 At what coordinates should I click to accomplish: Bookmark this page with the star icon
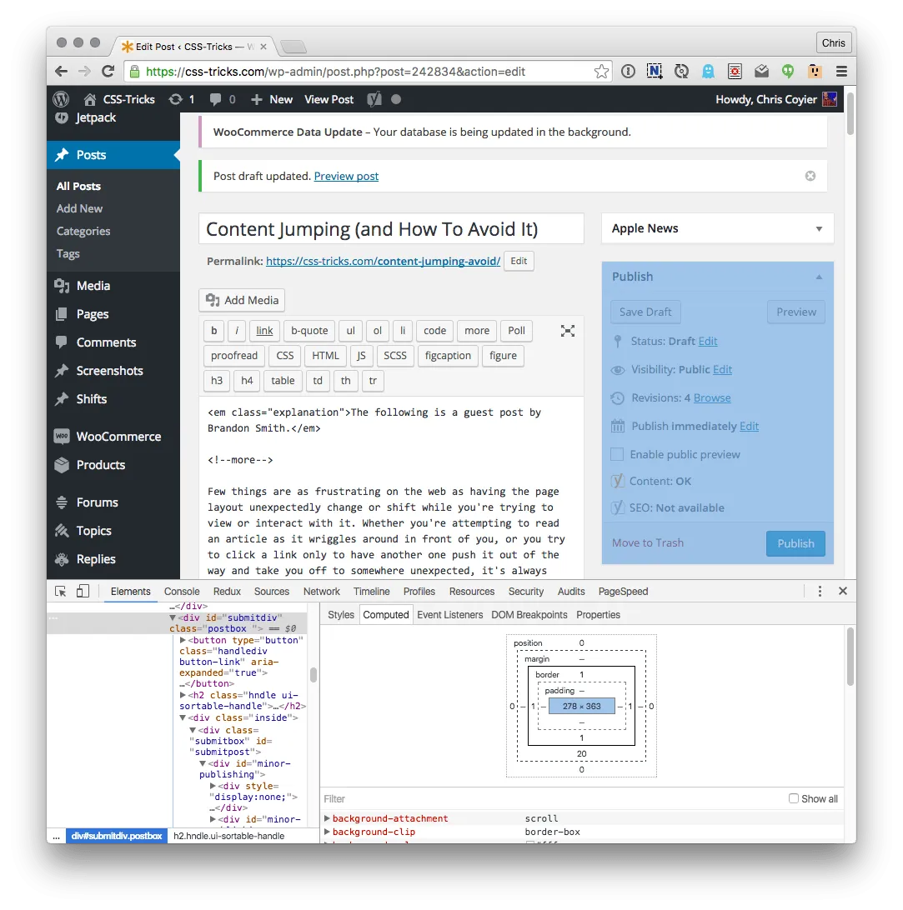(x=602, y=72)
